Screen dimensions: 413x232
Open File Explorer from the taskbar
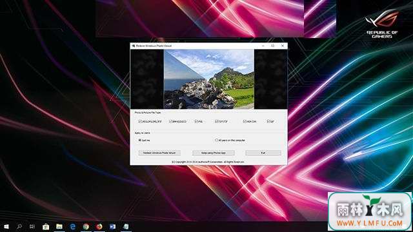pos(59,226)
